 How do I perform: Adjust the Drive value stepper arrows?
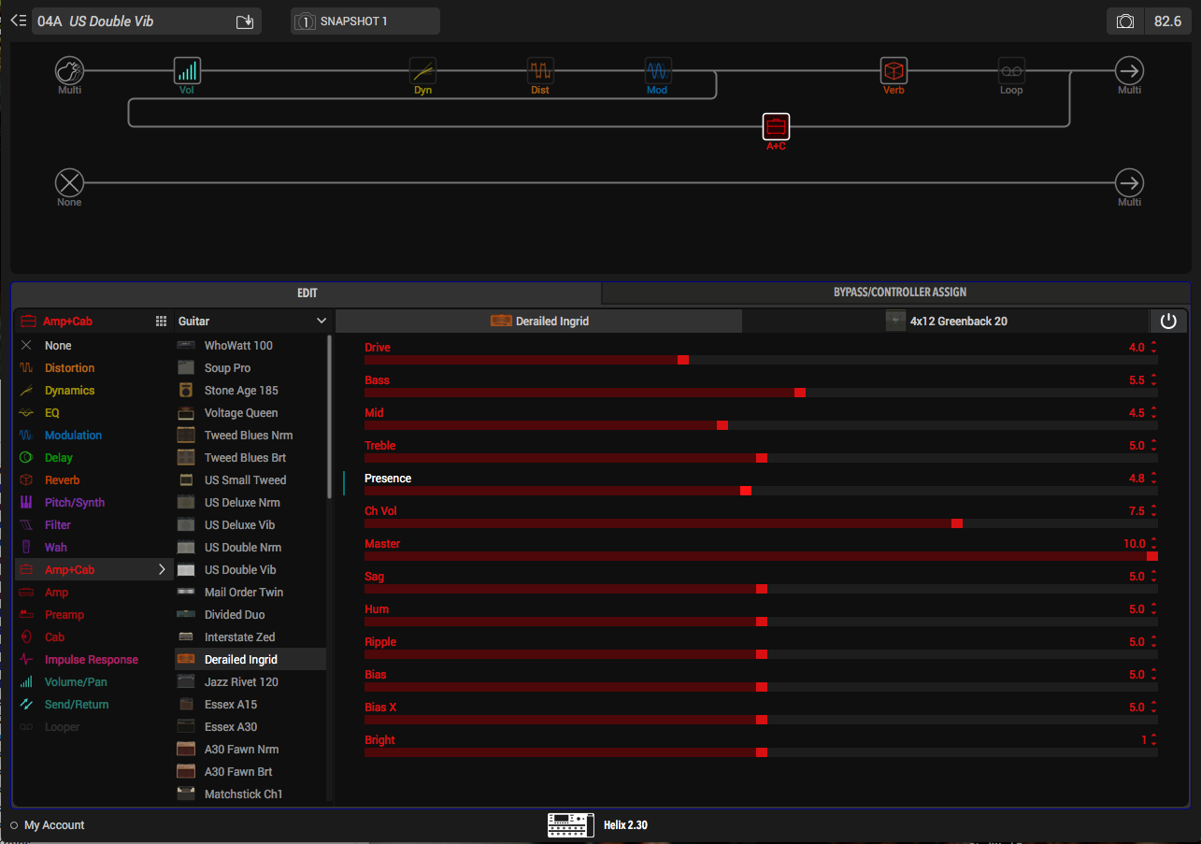[x=1153, y=348]
